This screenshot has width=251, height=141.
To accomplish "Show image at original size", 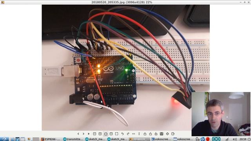I will (x=111, y=134).
